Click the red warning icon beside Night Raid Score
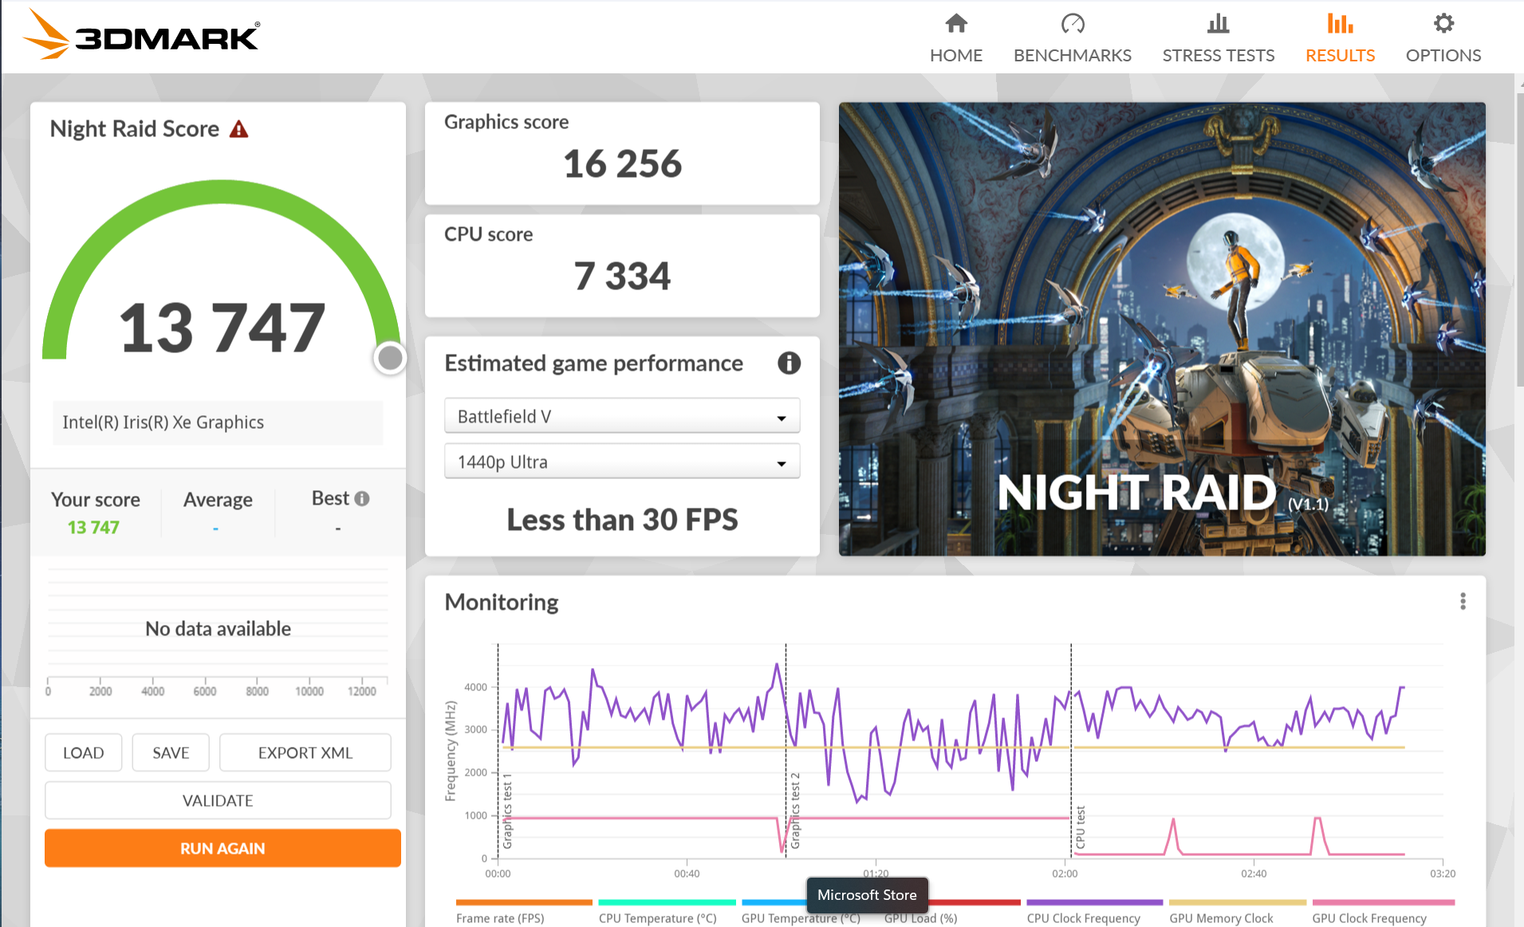The width and height of the screenshot is (1524, 927). (x=238, y=129)
